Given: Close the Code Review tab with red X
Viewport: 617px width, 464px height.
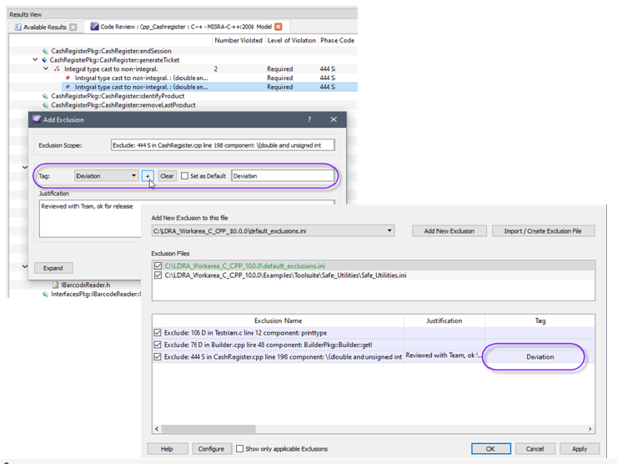Looking at the screenshot, I should tap(278, 27).
